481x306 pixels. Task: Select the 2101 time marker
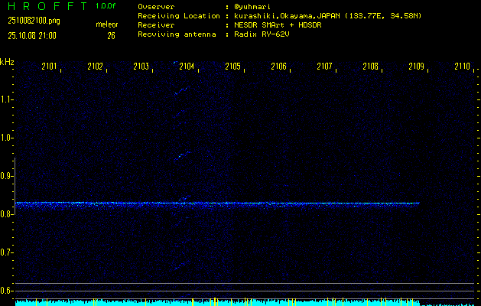pos(49,67)
